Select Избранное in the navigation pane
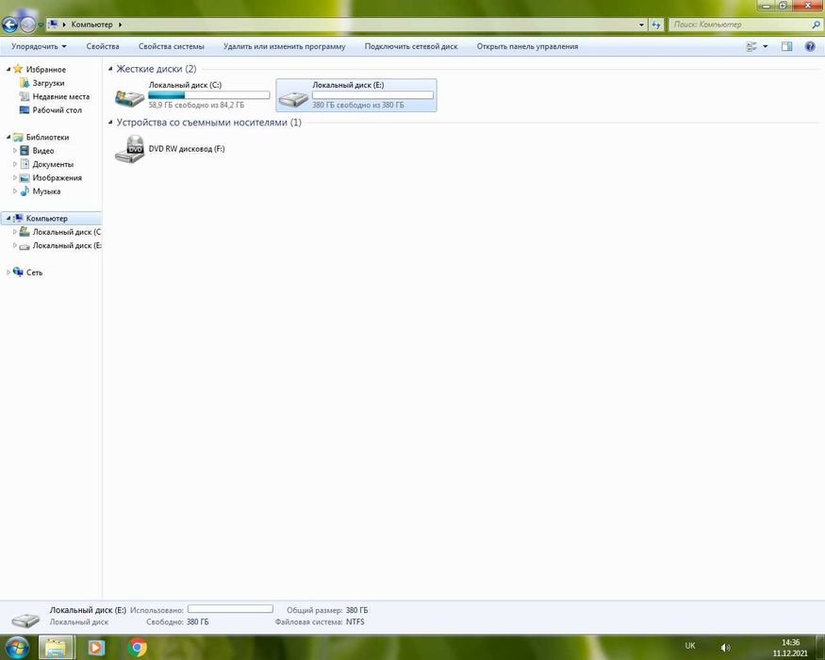825x660 pixels. point(46,70)
